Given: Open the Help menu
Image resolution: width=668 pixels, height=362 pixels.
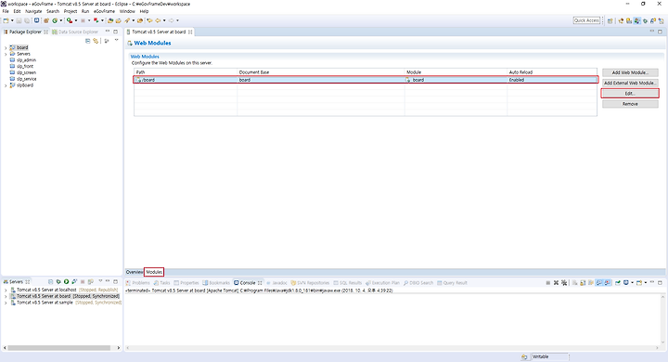Looking at the screenshot, I should 144,11.
